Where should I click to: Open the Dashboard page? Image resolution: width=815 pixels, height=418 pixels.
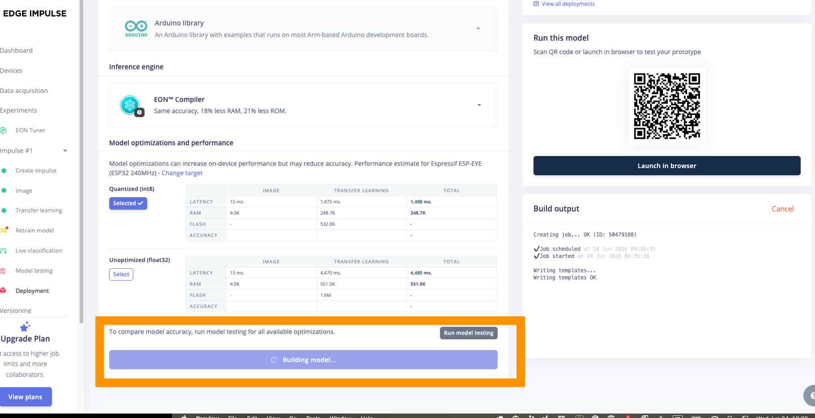pyautogui.click(x=16, y=51)
